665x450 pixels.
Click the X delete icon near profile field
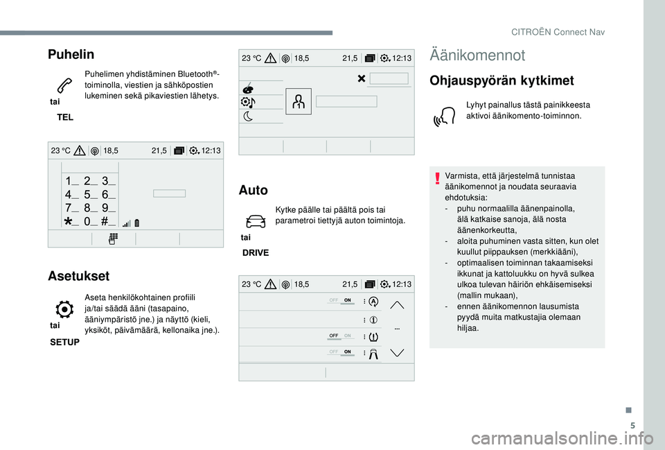tap(362, 78)
